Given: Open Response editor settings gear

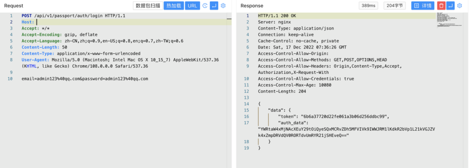Looking at the screenshot, I should [x=460, y=6].
